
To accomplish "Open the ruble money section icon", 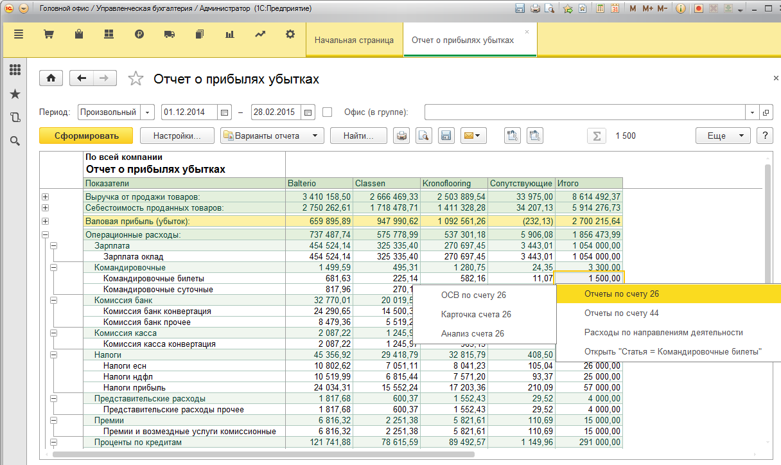I will (139, 35).
